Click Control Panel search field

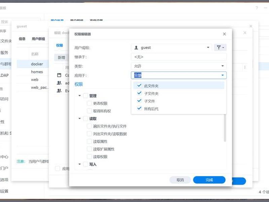20,22
